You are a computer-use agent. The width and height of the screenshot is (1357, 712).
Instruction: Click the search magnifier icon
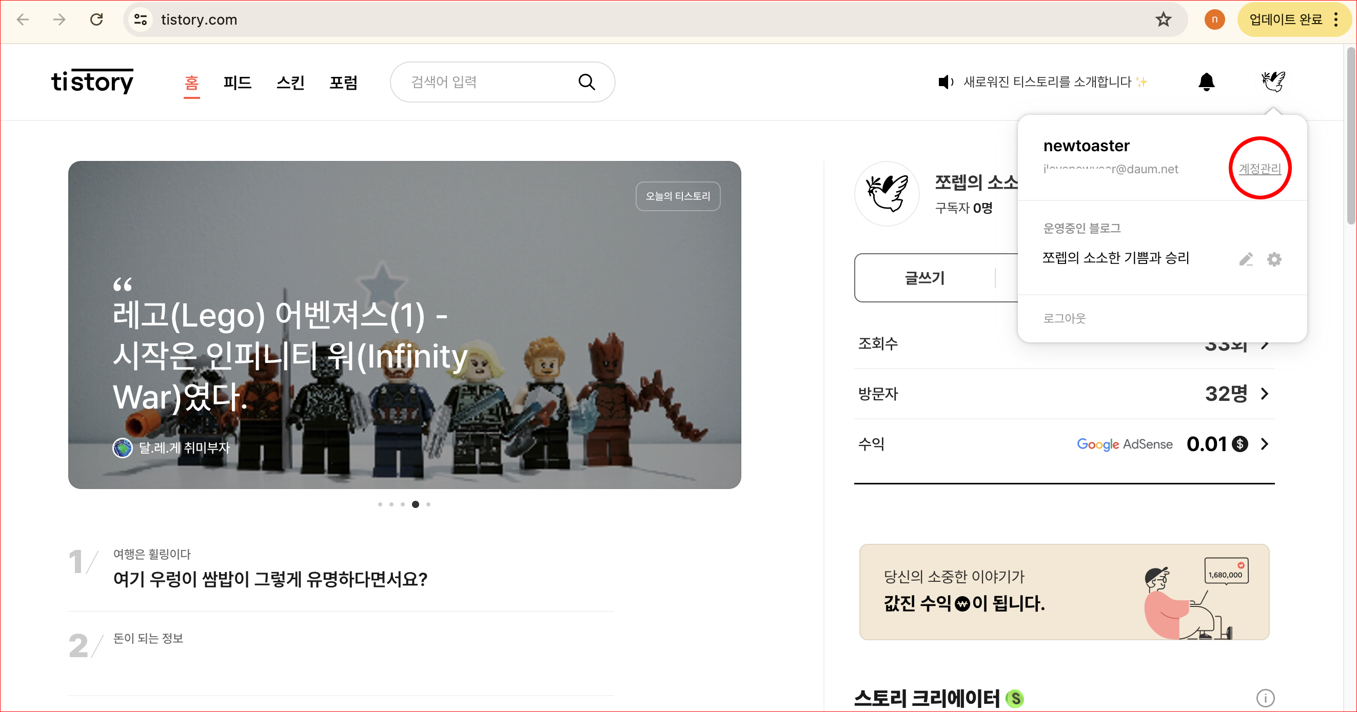pyautogui.click(x=586, y=82)
